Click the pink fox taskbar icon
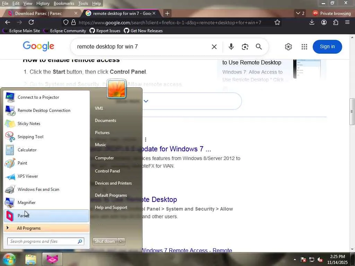 coord(52,259)
